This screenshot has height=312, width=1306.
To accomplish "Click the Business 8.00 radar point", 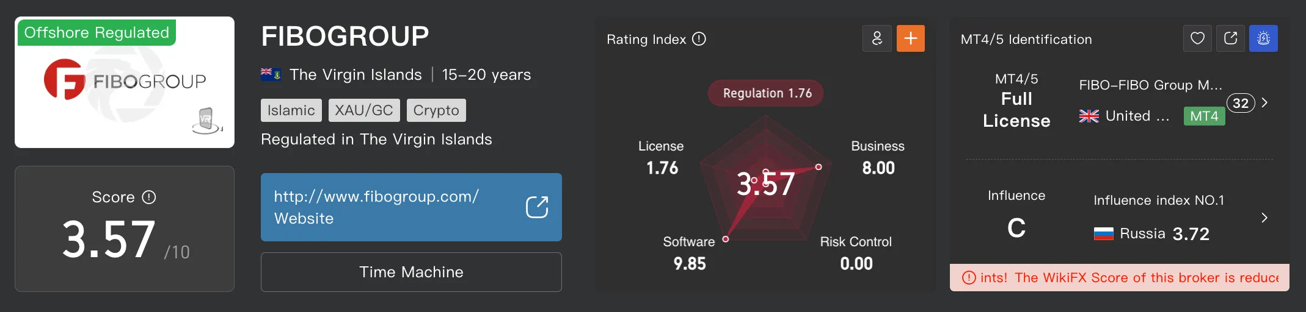I will (819, 167).
